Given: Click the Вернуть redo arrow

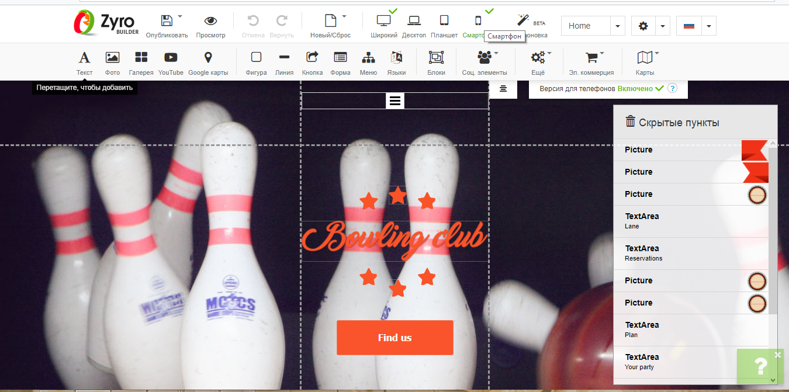Looking at the screenshot, I should coord(282,21).
